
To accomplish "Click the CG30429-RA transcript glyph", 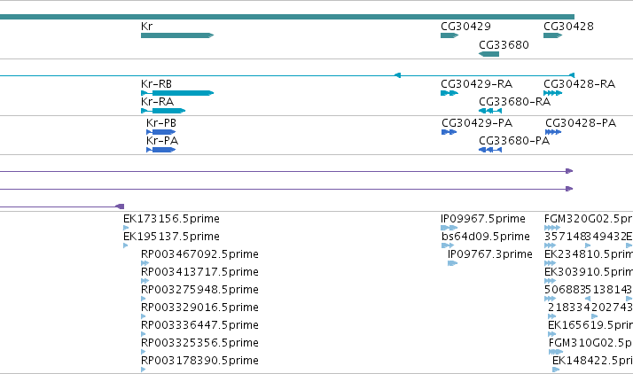I will coord(449,93).
